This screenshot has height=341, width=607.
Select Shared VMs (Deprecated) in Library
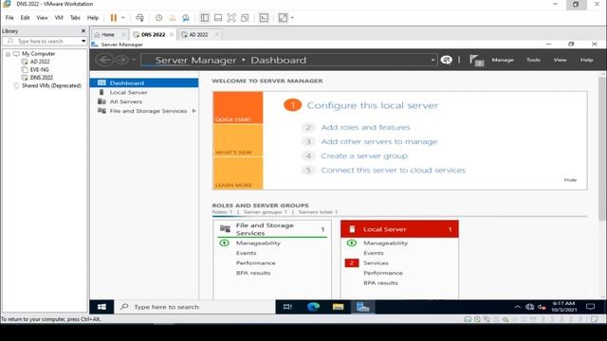click(51, 85)
